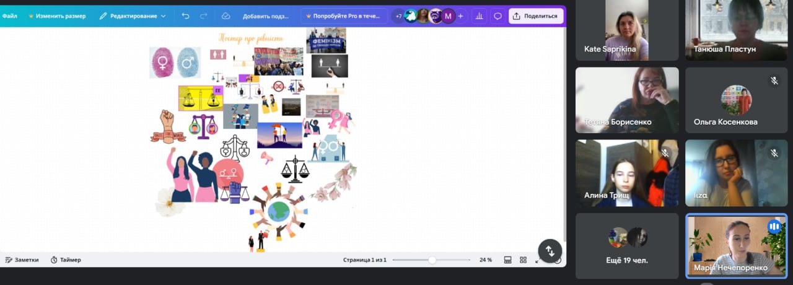Toggle Iiza's muted microphone icon
Screen dimensions: 793x285
coord(774,152)
